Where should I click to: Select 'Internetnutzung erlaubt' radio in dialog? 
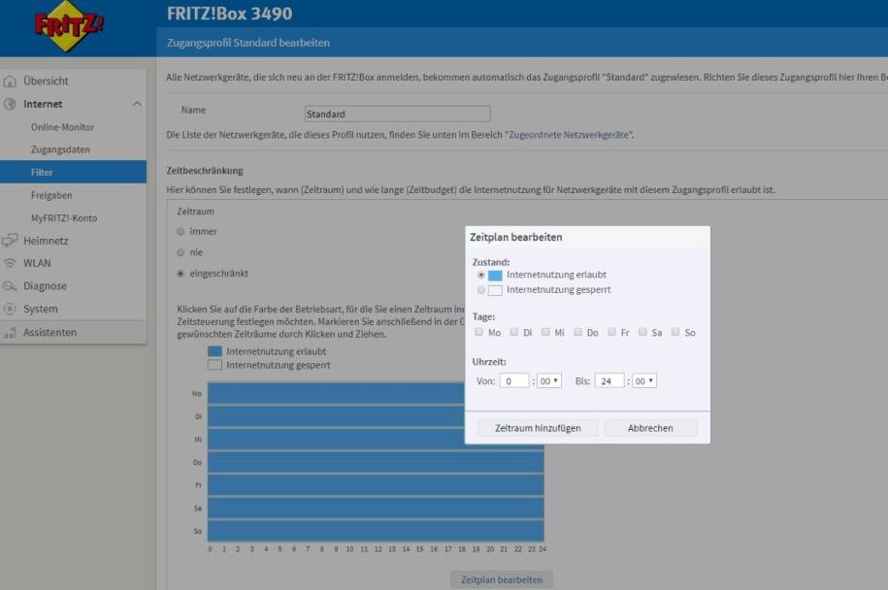point(480,276)
